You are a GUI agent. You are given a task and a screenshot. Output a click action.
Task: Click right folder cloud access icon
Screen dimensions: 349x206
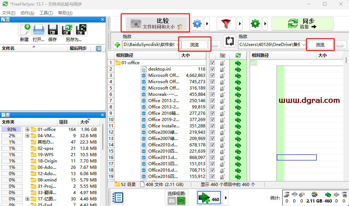341,45
